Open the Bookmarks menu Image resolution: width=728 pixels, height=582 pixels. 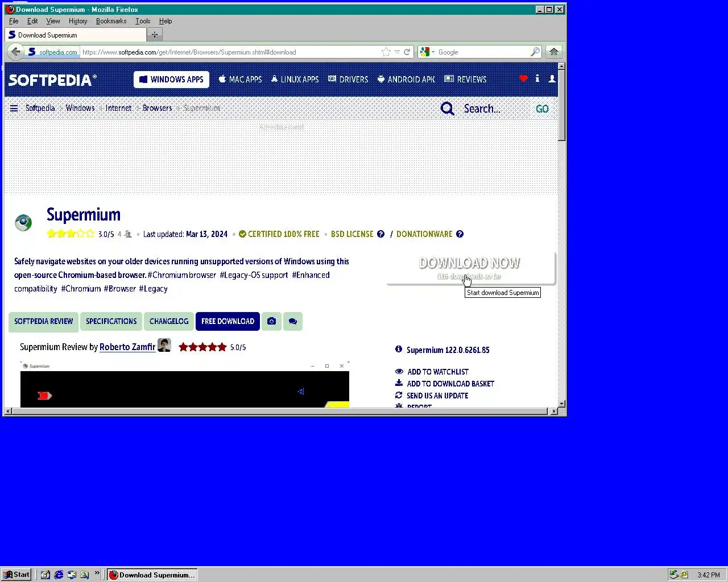(x=111, y=21)
